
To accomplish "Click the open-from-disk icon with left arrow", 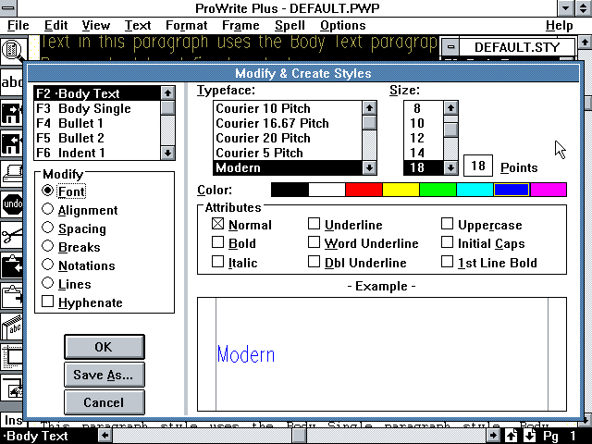I will coord(11,143).
